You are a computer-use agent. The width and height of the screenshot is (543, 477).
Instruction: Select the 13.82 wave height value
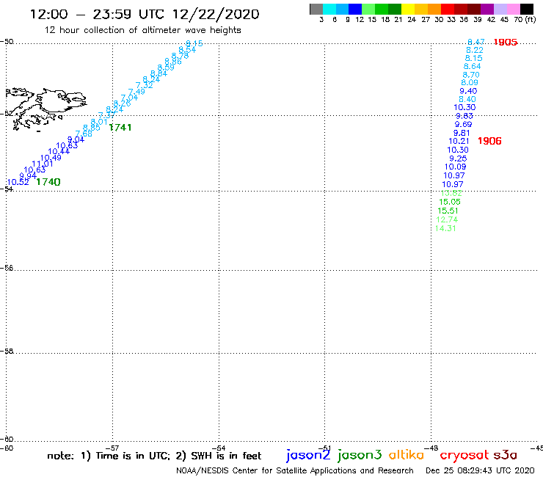(451, 193)
